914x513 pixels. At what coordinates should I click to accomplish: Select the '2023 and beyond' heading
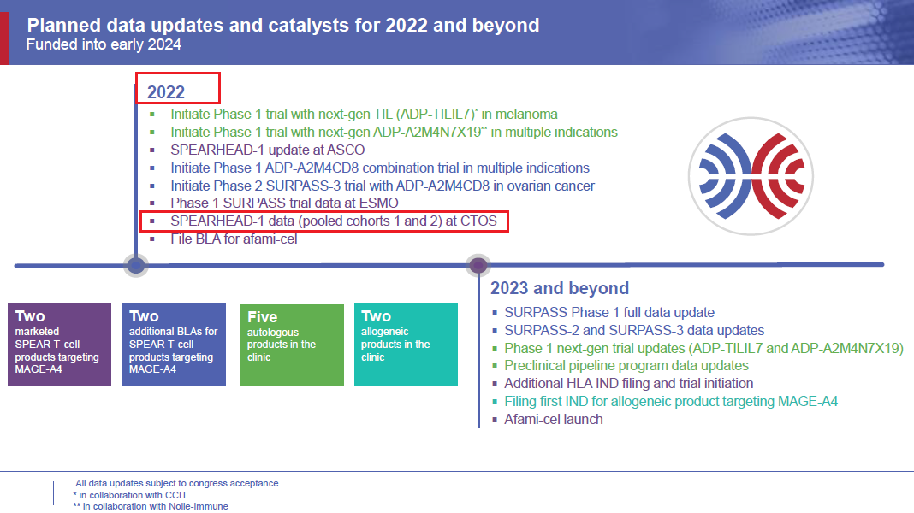pos(560,288)
